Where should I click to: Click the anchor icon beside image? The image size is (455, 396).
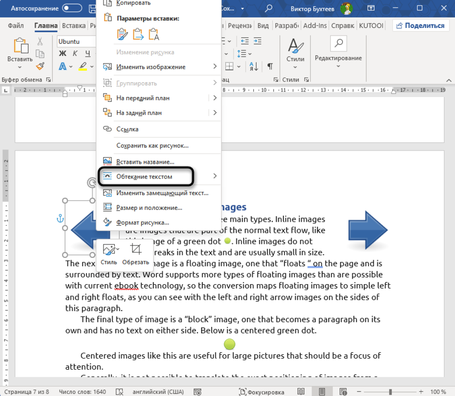pos(60,219)
